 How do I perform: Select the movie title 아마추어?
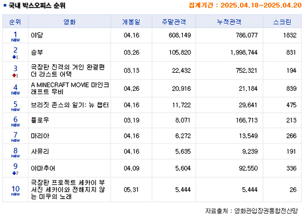(43, 169)
